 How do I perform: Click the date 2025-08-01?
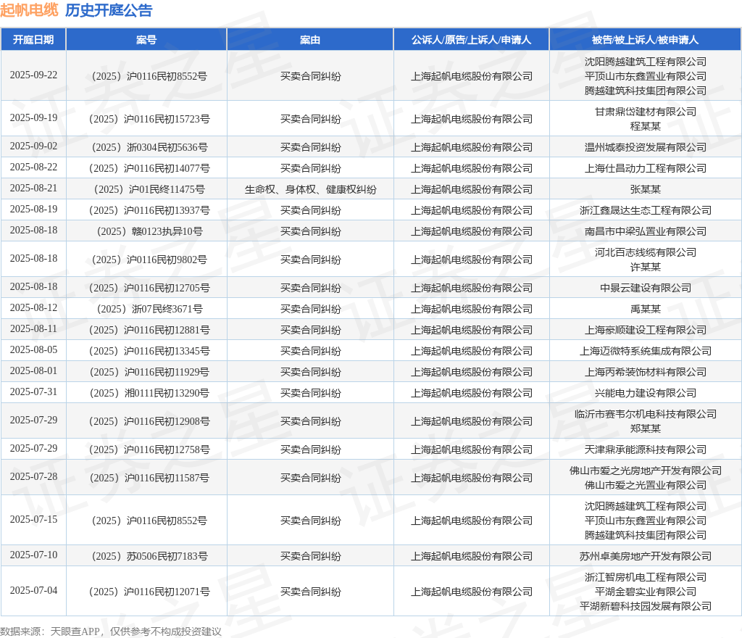[33, 371]
